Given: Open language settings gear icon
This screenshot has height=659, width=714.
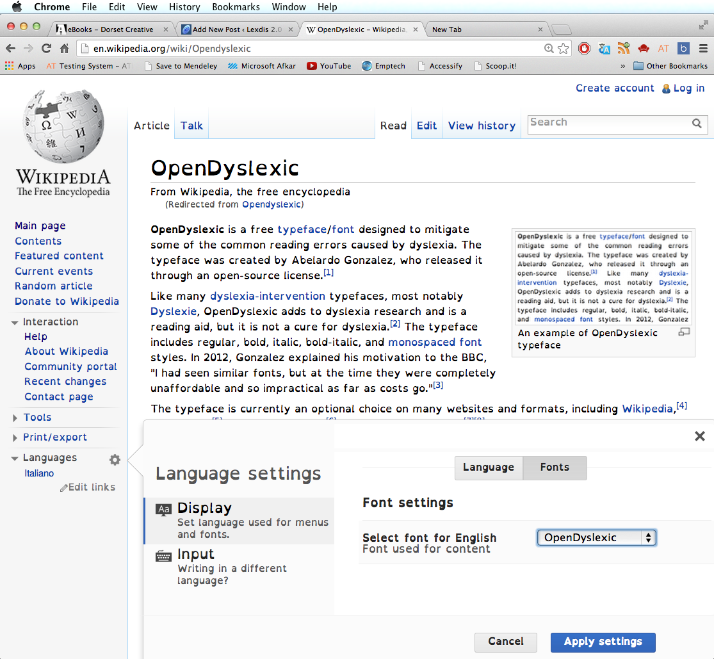Looking at the screenshot, I should (x=115, y=460).
